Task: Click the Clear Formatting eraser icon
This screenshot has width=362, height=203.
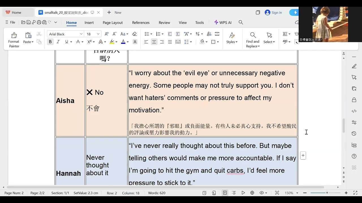Action: tap(134, 34)
